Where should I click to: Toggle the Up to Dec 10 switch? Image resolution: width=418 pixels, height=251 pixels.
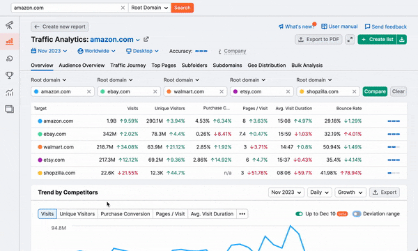[299, 214]
